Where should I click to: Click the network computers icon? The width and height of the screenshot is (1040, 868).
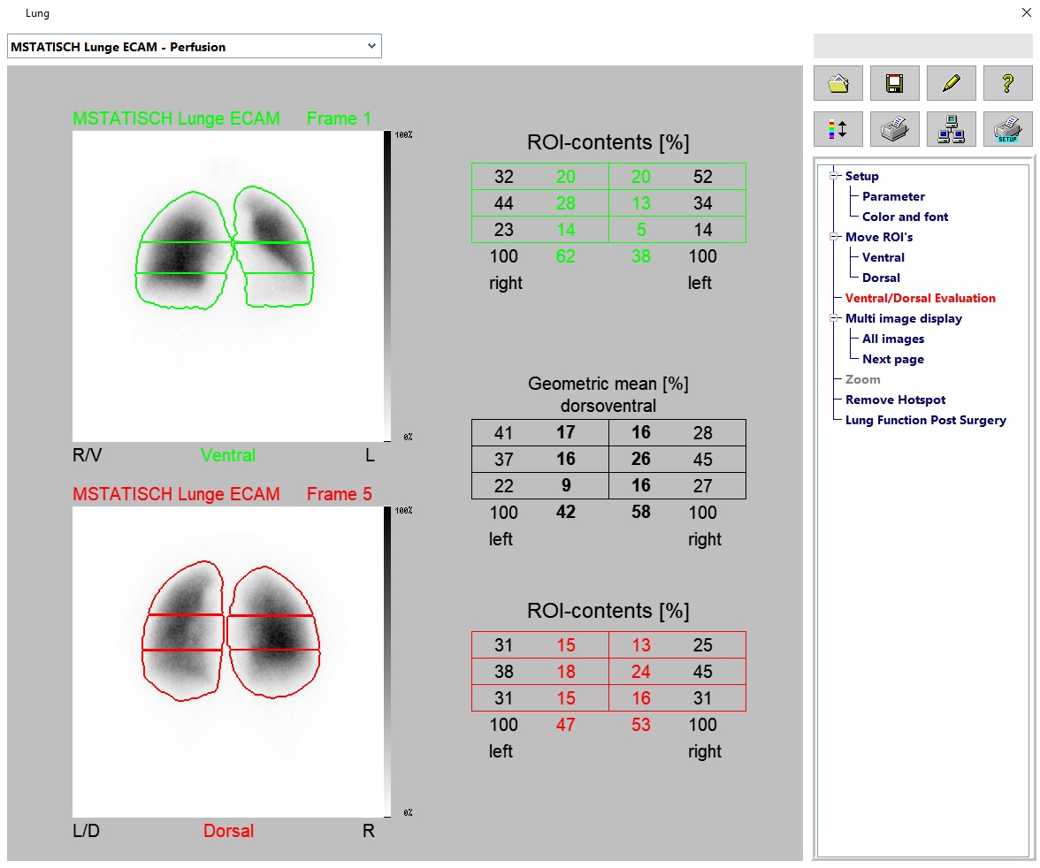tap(951, 129)
